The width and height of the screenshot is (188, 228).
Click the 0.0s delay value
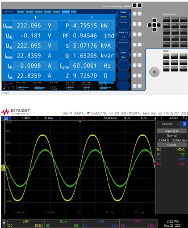point(127,118)
